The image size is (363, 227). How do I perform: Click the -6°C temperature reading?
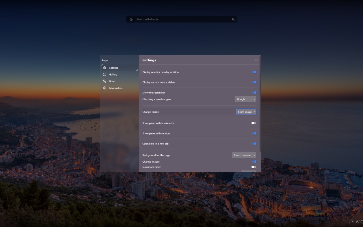pos(359,222)
